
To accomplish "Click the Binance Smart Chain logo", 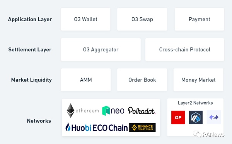I will pyautogui.click(x=142, y=127).
